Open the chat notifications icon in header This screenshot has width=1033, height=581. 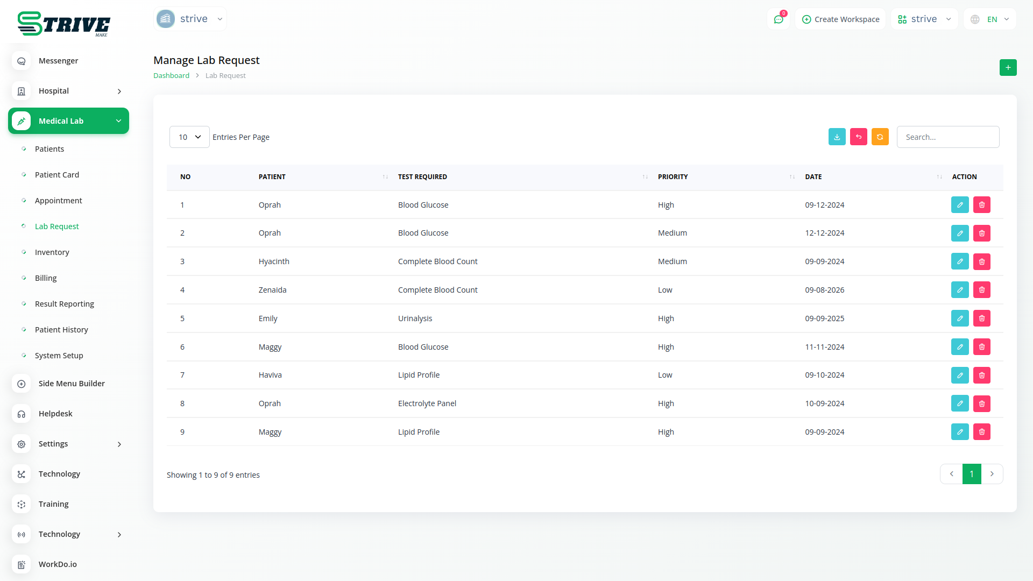[x=778, y=19]
